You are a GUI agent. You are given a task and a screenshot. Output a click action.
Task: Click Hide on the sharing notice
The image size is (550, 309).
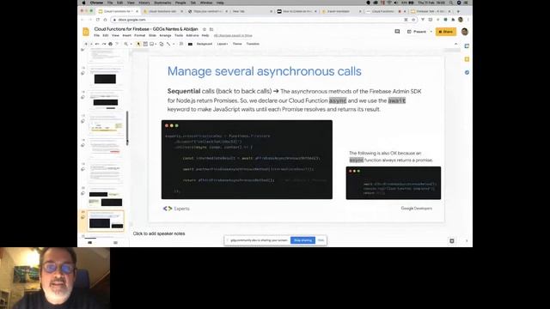coord(321,240)
